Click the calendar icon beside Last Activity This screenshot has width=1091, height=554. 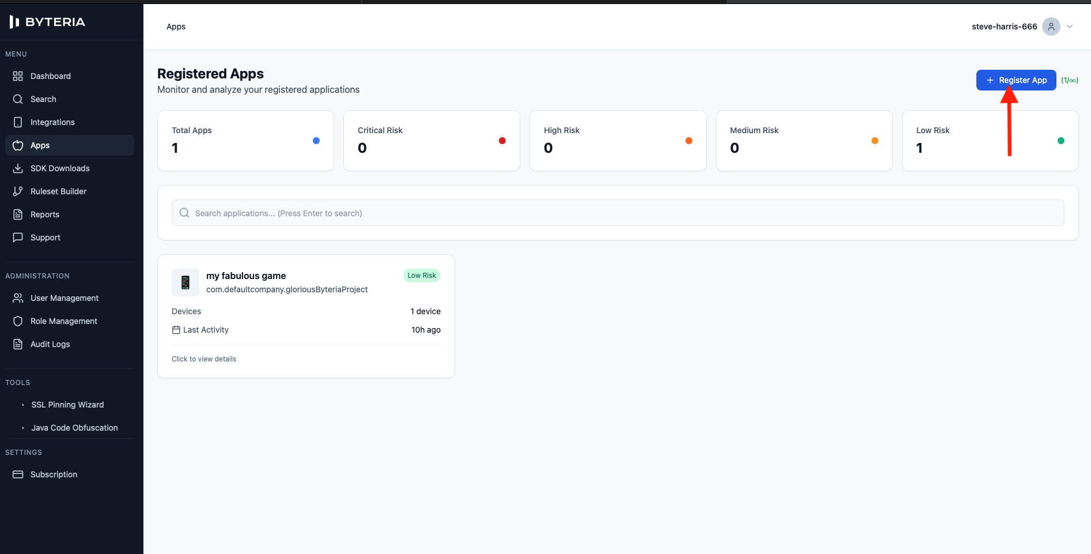click(x=176, y=330)
